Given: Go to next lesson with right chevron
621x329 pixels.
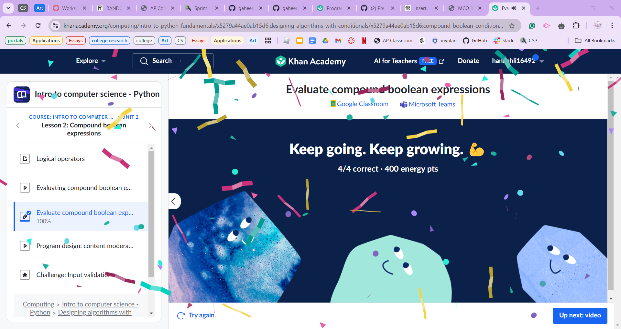Looking at the screenshot, I should point(150,125).
